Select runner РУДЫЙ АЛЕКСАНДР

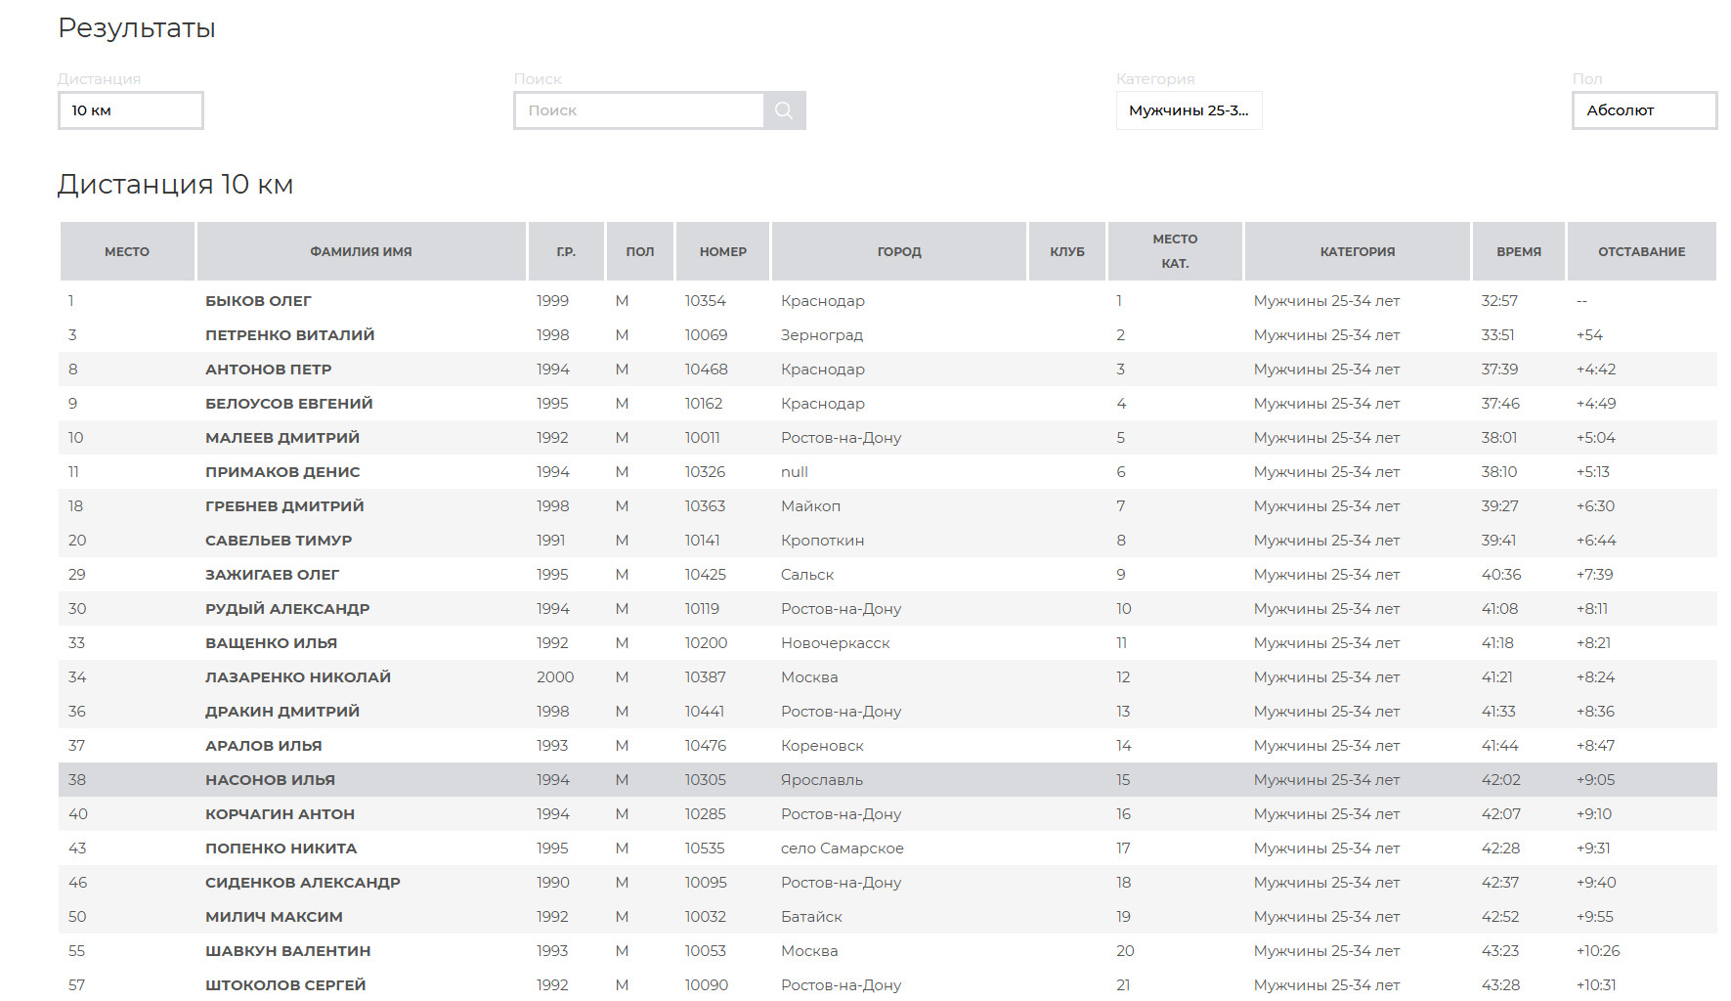coord(287,609)
